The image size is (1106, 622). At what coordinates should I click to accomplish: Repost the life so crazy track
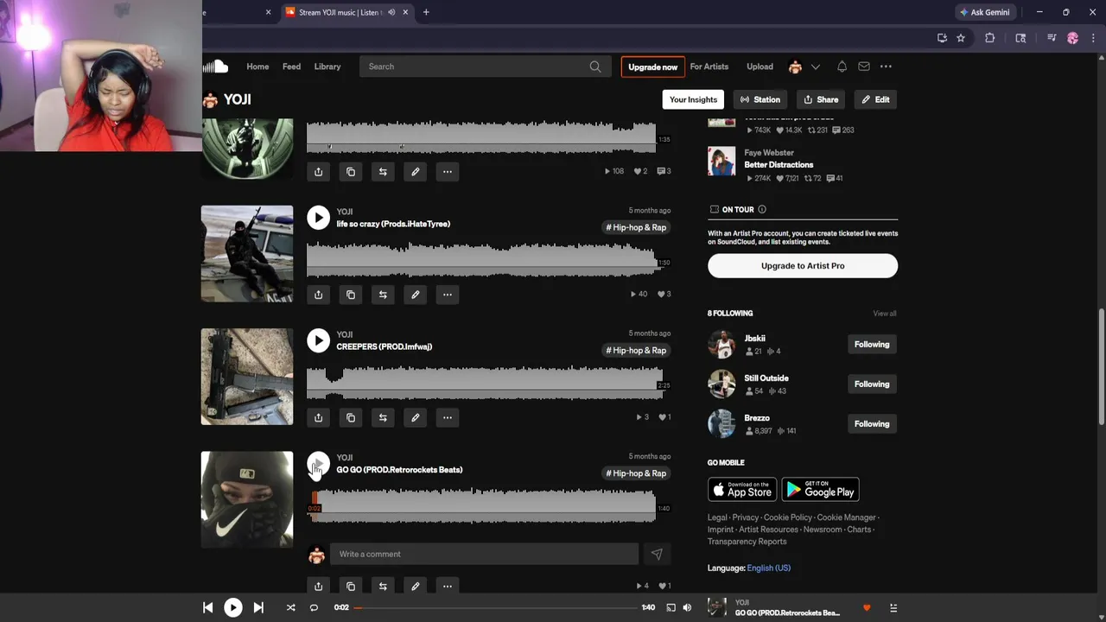pos(383,295)
